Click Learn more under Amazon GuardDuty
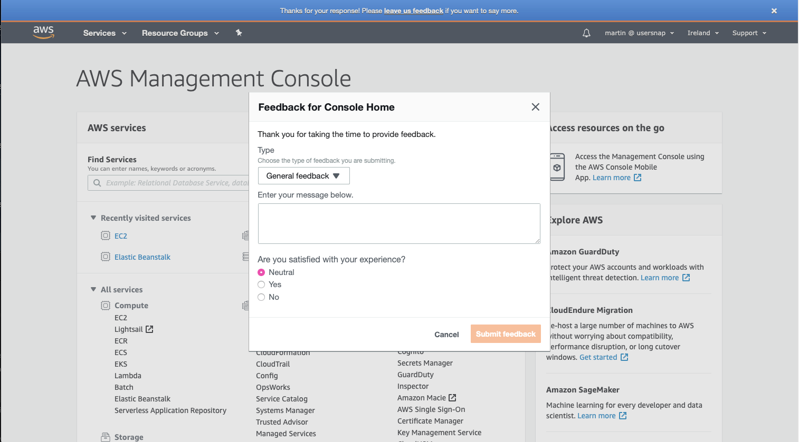The width and height of the screenshot is (799, 442). [x=660, y=278]
